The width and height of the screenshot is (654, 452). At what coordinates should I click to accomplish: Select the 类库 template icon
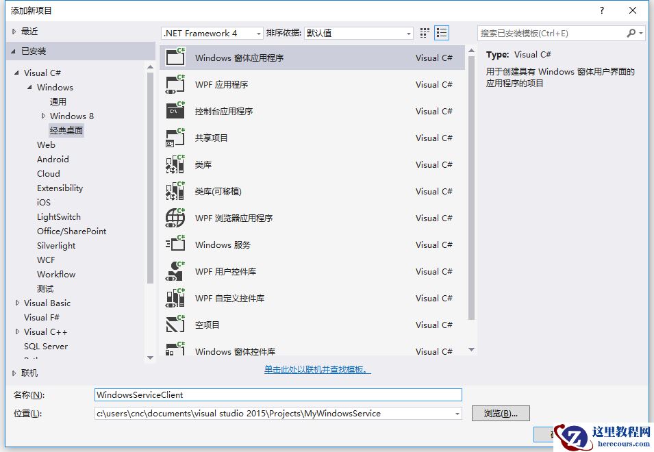tap(175, 164)
